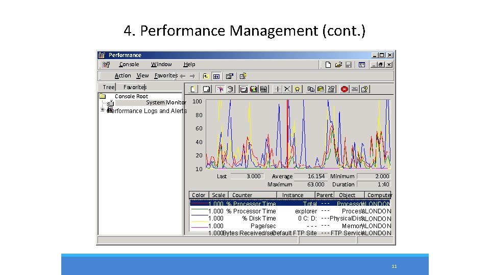490x275 pixels.
Task: Click the MMC console icon left of Console menu
Action: pyautogui.click(x=106, y=65)
